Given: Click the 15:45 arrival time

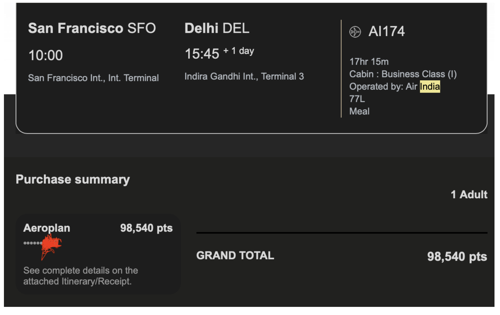Looking at the screenshot, I should (202, 54).
